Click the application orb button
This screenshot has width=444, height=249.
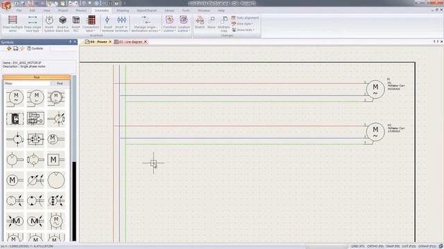[x=6, y=5]
